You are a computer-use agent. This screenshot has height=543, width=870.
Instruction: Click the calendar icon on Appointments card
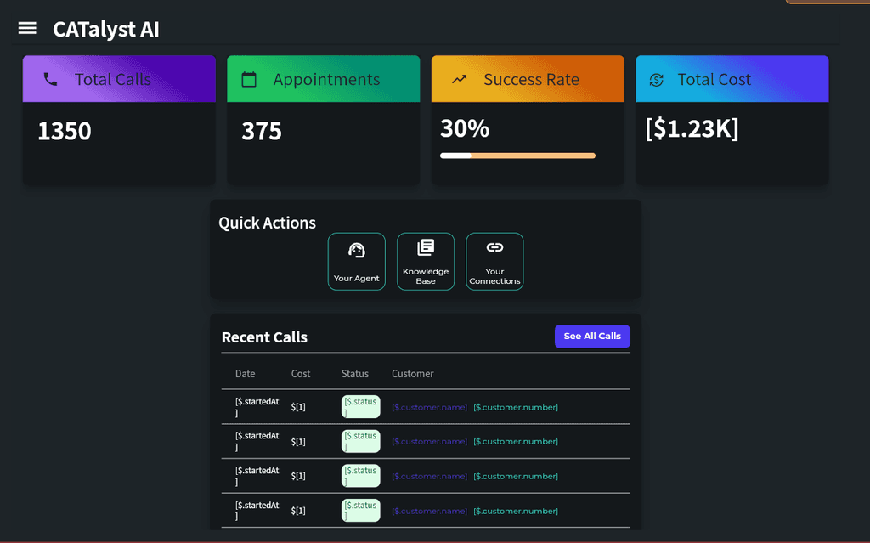[x=249, y=79]
